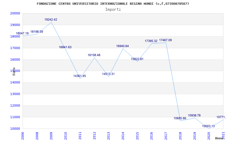The height and width of the screenshot is (141, 226).
Task: Select the data label 10685.66
Action: tap(180, 118)
